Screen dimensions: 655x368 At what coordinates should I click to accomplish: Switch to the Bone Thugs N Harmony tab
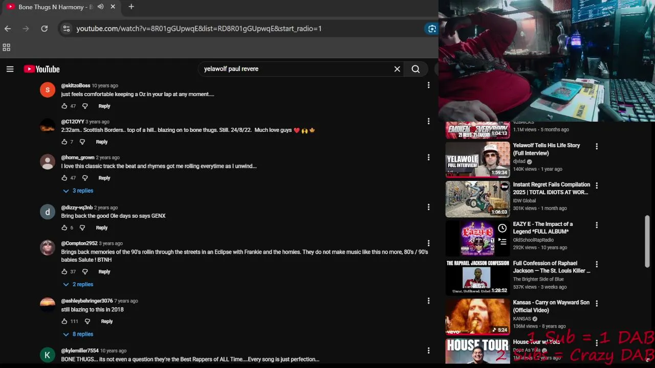click(x=55, y=7)
